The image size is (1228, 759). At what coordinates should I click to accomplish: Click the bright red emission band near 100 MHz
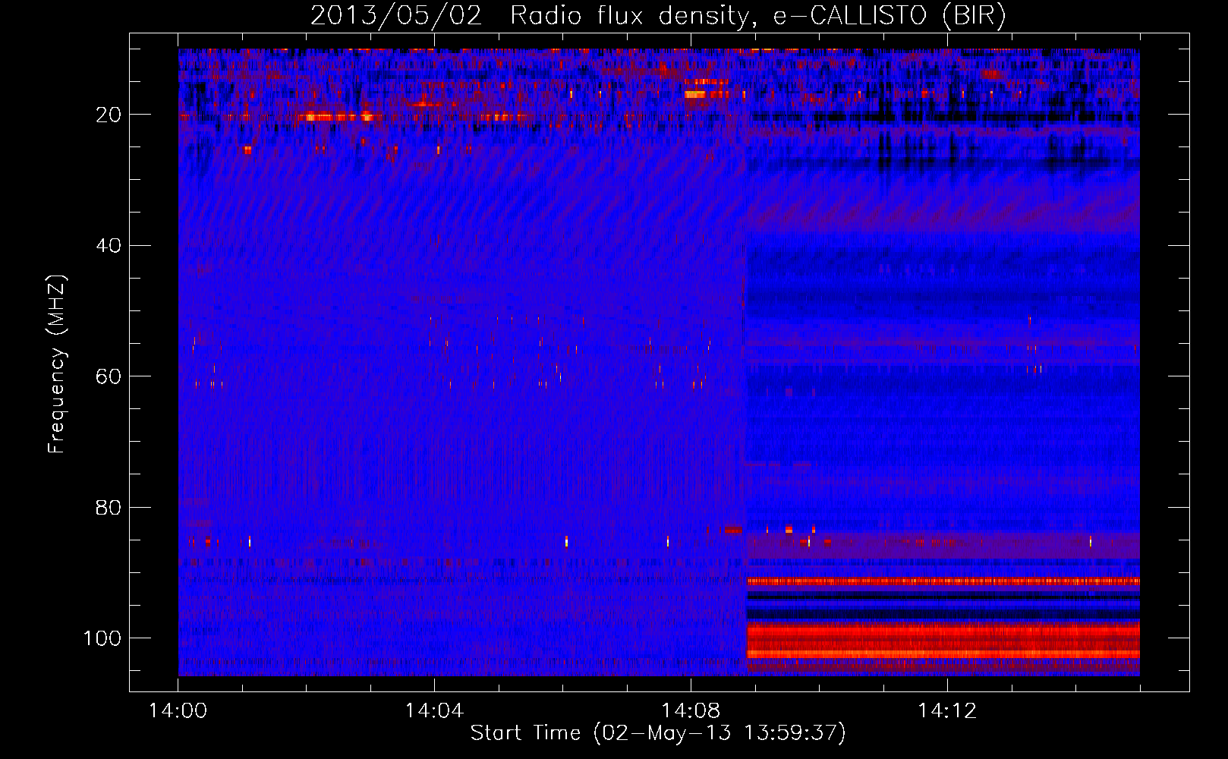point(943,640)
